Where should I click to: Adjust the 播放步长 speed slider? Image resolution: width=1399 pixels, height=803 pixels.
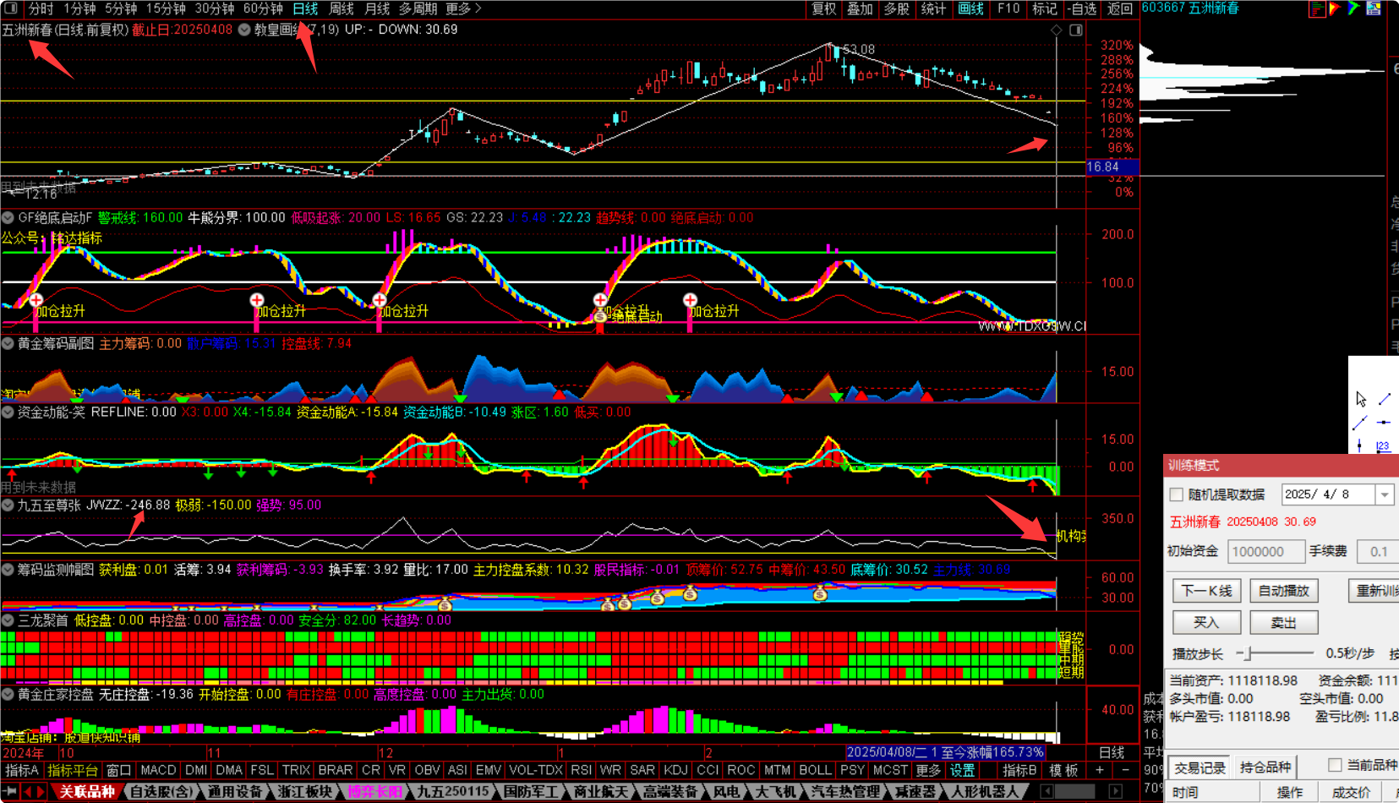(x=1248, y=653)
